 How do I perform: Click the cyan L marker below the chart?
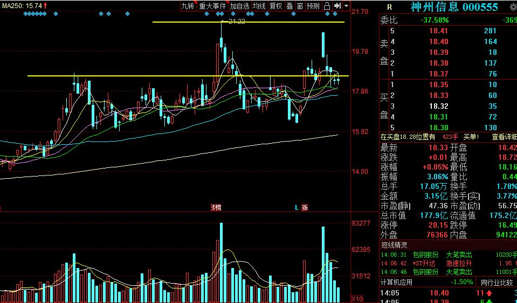[297, 207]
